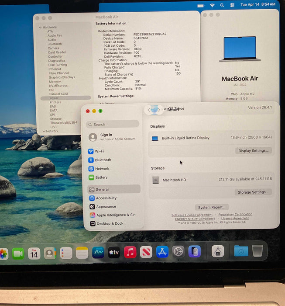Screen dimensions: 285x306
Task: Click the Settings Search field
Action: pyautogui.click(x=113, y=124)
